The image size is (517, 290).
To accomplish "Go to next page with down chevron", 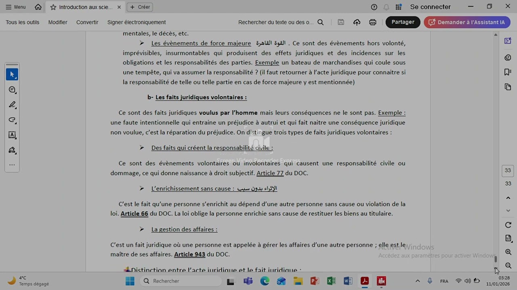I will point(508,211).
